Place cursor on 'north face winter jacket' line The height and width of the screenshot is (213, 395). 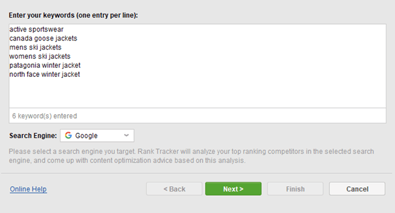point(45,75)
